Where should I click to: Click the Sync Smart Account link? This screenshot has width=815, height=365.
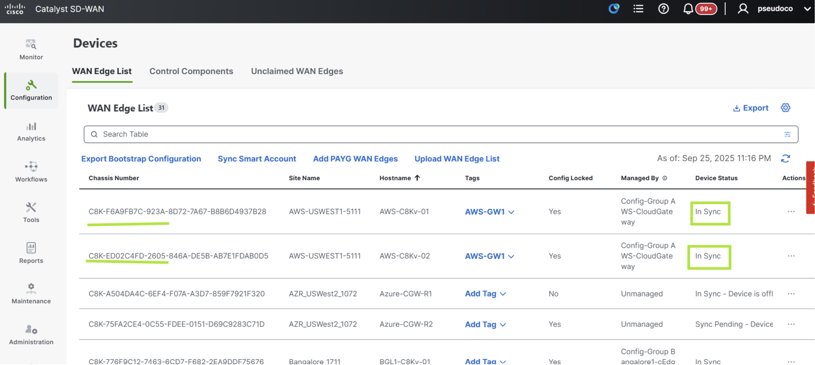(257, 159)
